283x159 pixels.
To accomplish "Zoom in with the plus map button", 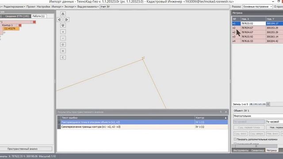I will pos(63,32).
